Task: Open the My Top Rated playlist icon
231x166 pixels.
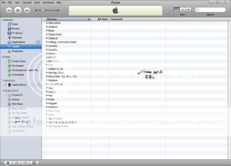Action: (9, 113)
